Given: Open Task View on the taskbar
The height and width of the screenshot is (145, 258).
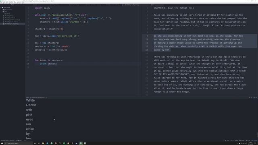Looking at the screenshot, I should coord(39,143).
